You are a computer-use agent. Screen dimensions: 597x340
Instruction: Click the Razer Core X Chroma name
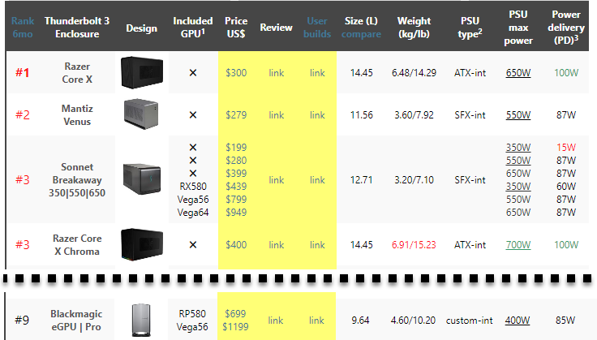click(x=77, y=245)
